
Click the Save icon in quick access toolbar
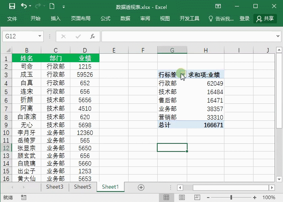coord(12,6)
